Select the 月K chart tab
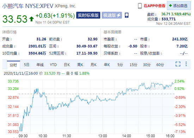 click(x=93, y=65)
